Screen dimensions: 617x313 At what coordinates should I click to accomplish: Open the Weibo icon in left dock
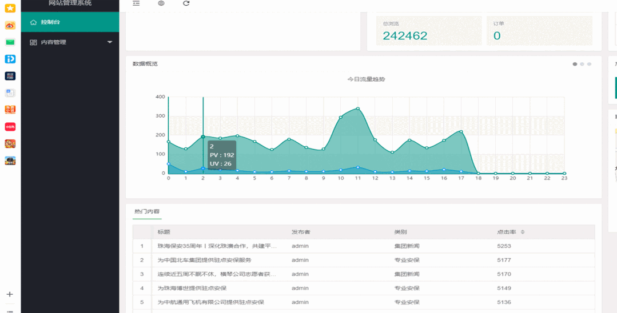click(x=10, y=25)
